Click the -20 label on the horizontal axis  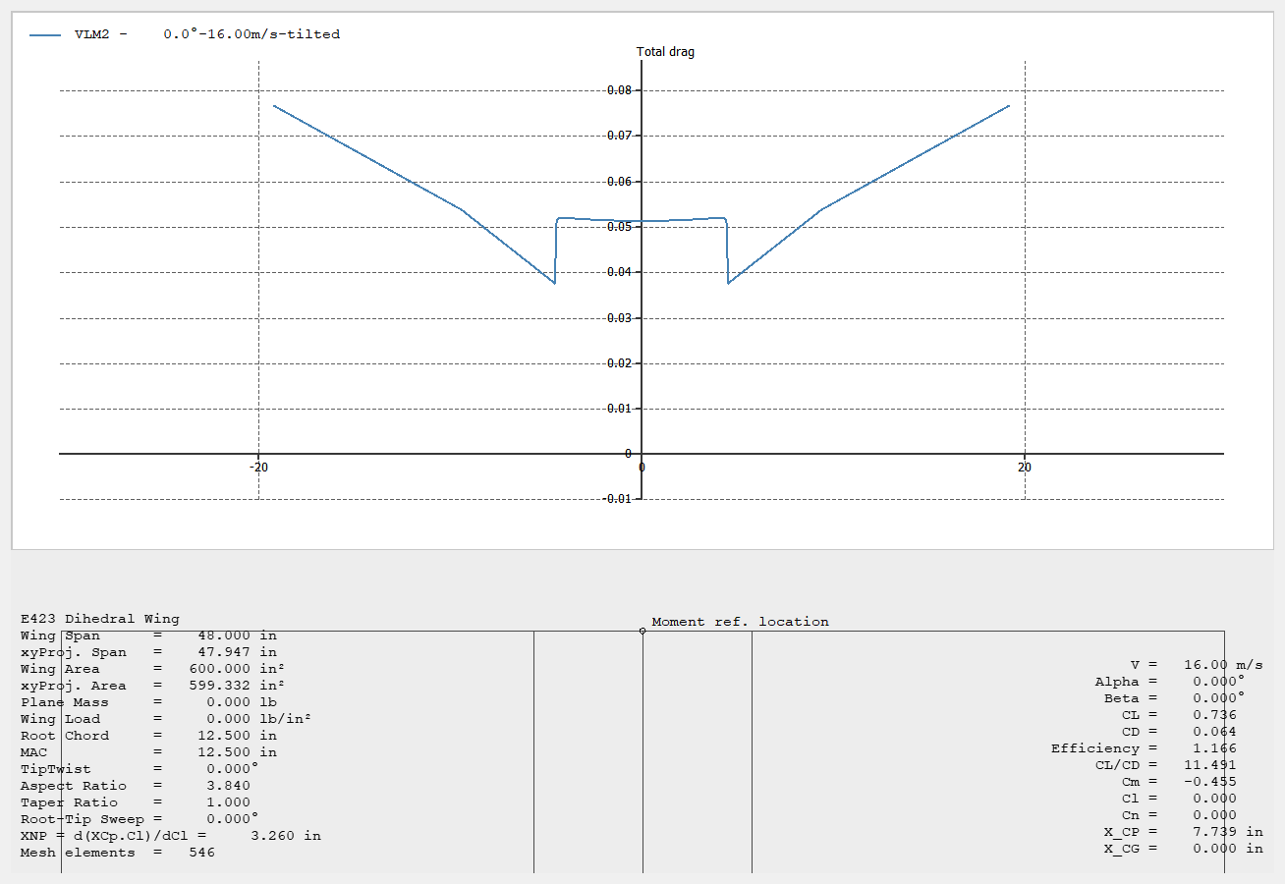pyautogui.click(x=258, y=468)
